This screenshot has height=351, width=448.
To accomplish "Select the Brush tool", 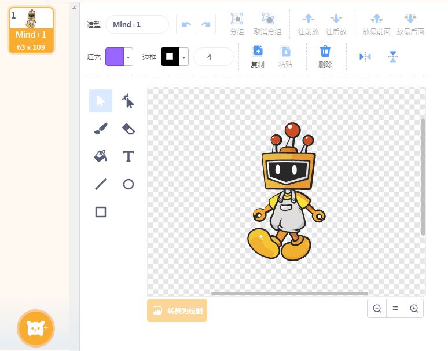I will 101,129.
